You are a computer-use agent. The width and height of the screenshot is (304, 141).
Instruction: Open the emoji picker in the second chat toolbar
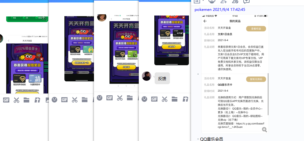(x=54, y=100)
